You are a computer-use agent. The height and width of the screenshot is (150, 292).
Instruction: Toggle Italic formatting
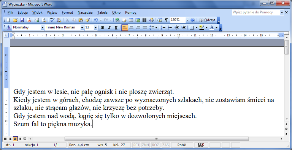coord(109,28)
